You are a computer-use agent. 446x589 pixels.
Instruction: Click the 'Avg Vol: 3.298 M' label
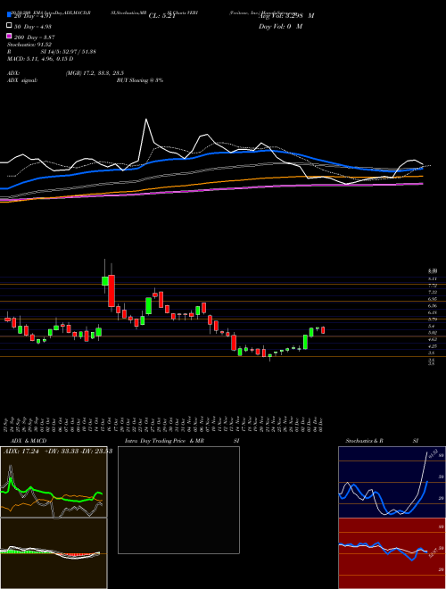click(286, 16)
